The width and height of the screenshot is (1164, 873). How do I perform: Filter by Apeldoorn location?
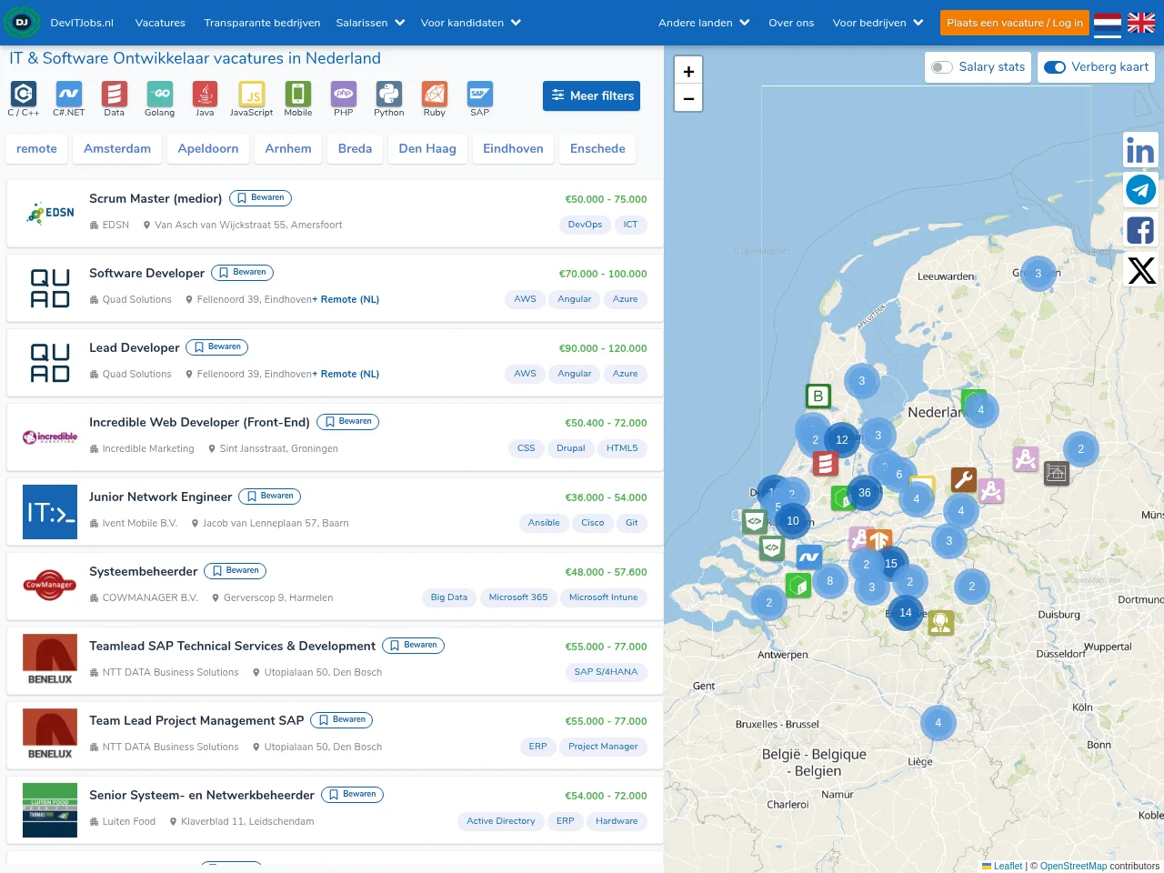[208, 148]
